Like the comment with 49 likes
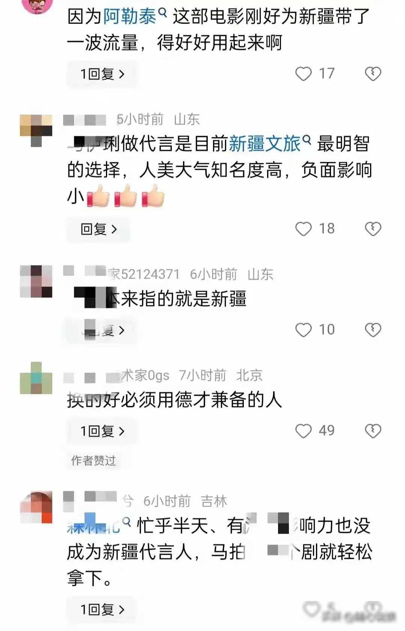 [x=303, y=431]
